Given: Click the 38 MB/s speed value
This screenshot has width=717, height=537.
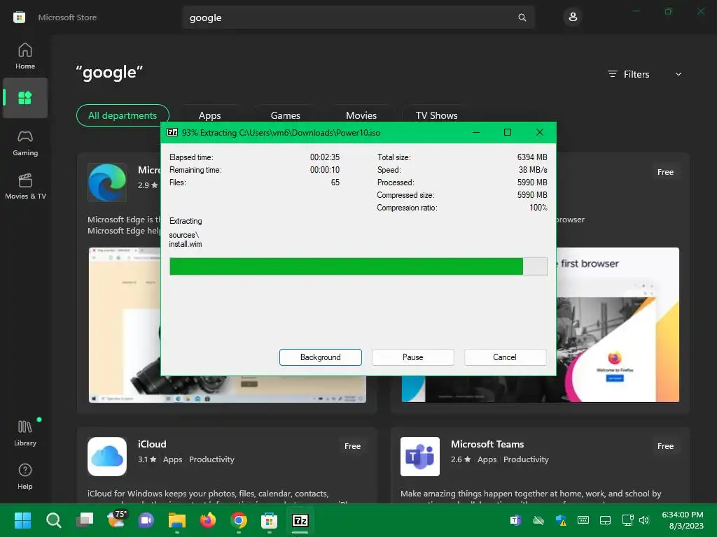Looking at the screenshot, I should [533, 170].
